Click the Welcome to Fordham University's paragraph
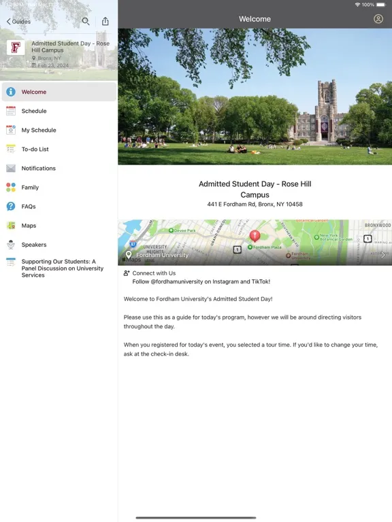The width and height of the screenshot is (392, 522). tap(198, 299)
